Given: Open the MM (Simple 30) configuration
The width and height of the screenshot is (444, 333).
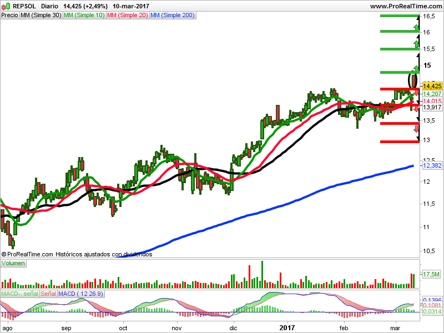Looking at the screenshot, I should (41, 16).
